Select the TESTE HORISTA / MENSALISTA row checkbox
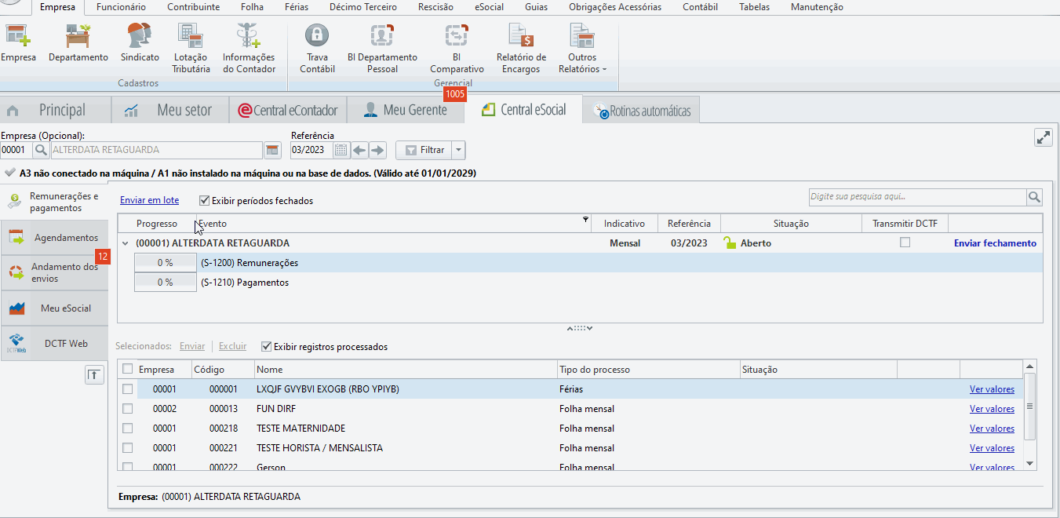This screenshot has width=1060, height=518. 127,447
